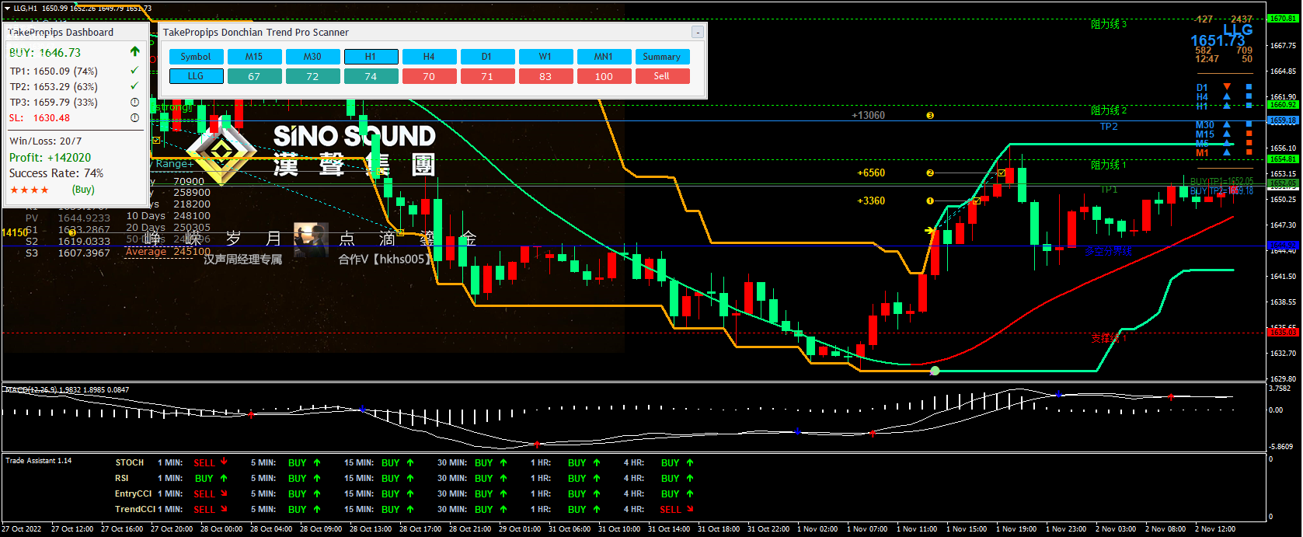Click the M1 blue up-triangle trend icon
Viewport: 1303px width, 537px height.
(1227, 152)
